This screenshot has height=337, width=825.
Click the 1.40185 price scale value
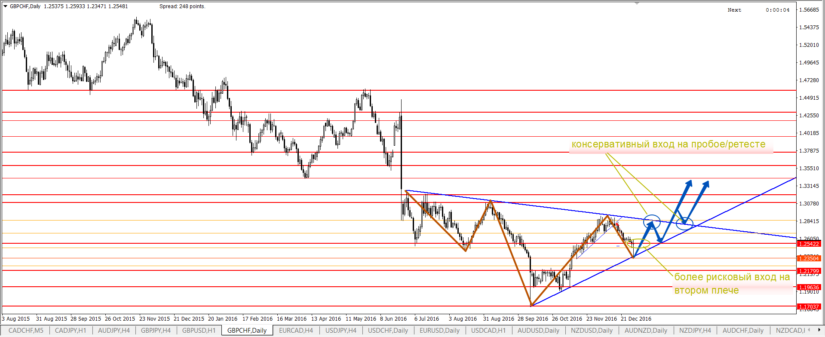[809, 133]
